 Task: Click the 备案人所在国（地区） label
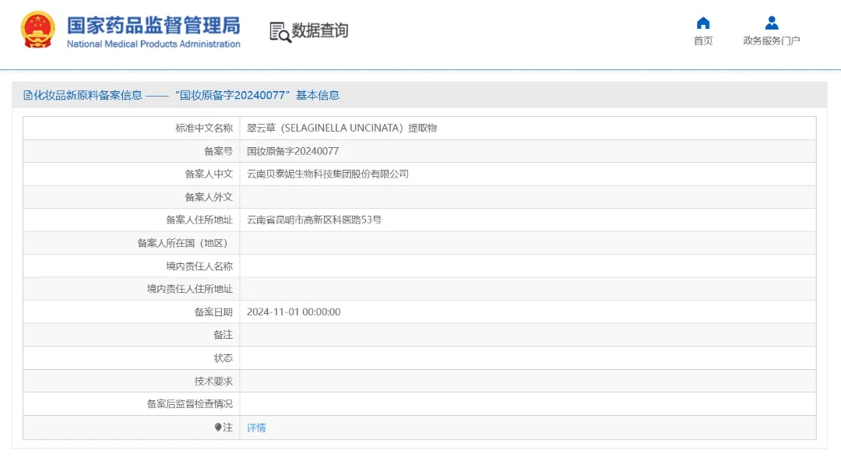click(185, 243)
